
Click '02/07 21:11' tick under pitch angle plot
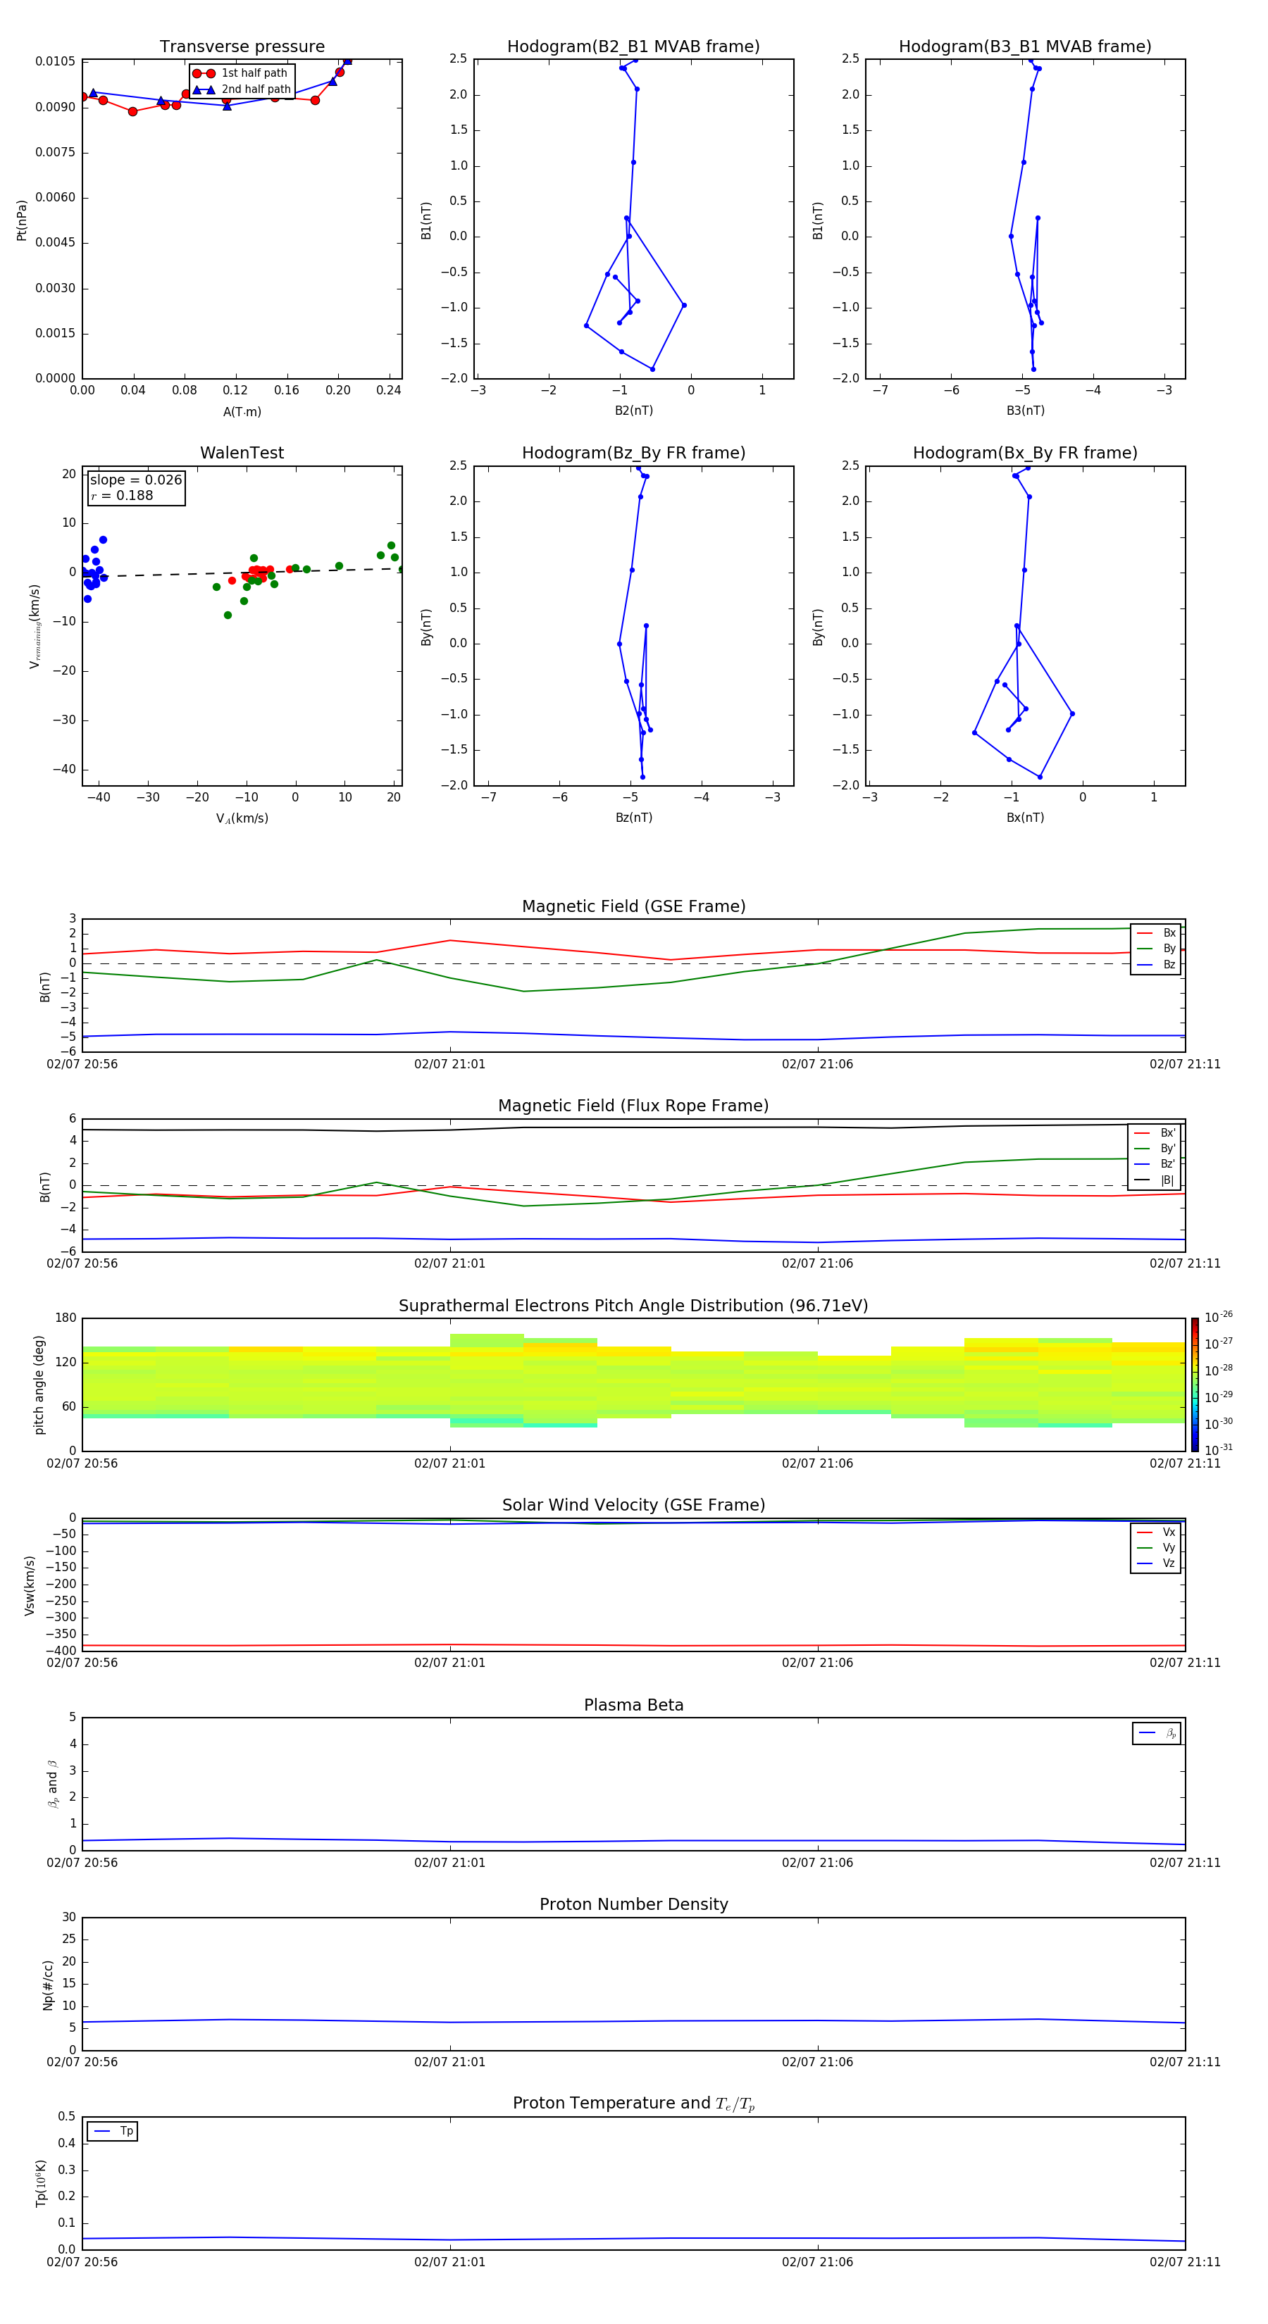(x=1185, y=1463)
